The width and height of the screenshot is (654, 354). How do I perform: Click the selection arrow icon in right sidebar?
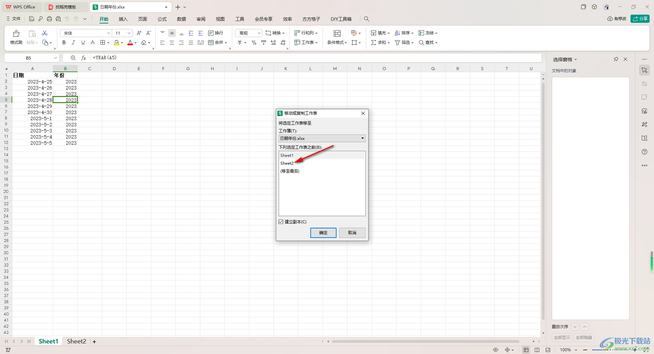point(644,70)
